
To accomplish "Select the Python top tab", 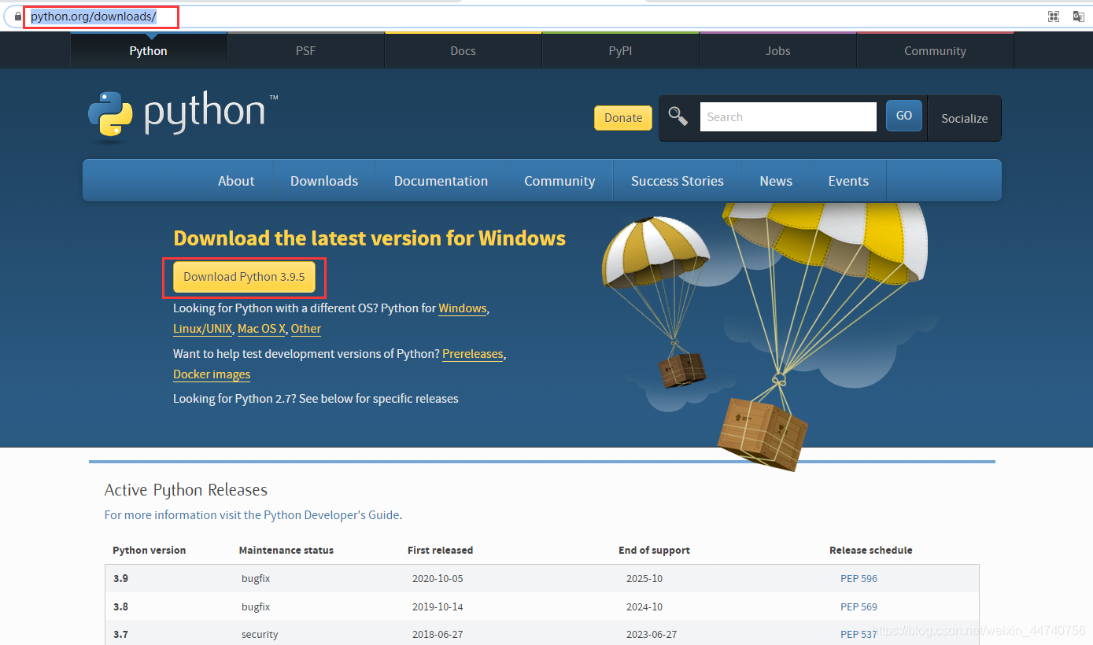I will (149, 50).
